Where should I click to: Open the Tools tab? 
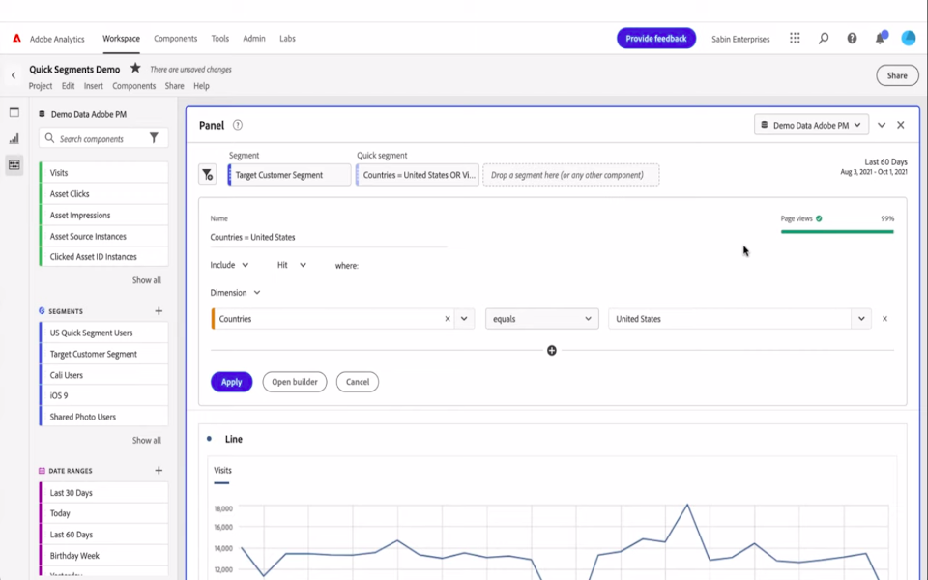click(x=220, y=39)
